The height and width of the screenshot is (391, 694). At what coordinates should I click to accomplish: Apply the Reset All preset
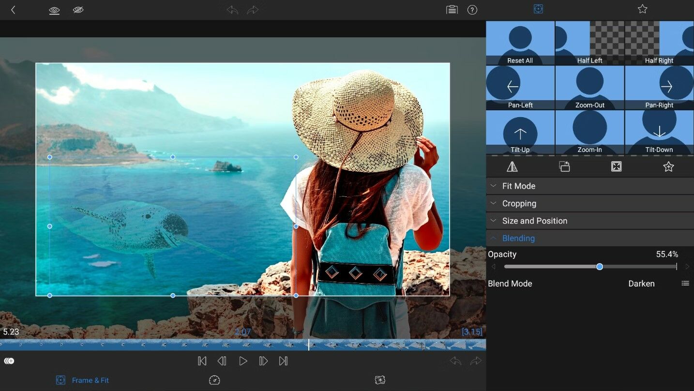point(520,43)
